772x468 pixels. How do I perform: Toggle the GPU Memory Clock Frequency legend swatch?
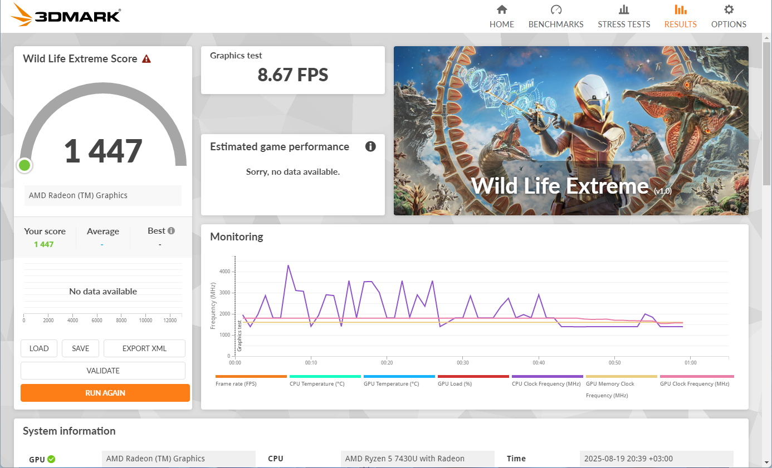621,377
